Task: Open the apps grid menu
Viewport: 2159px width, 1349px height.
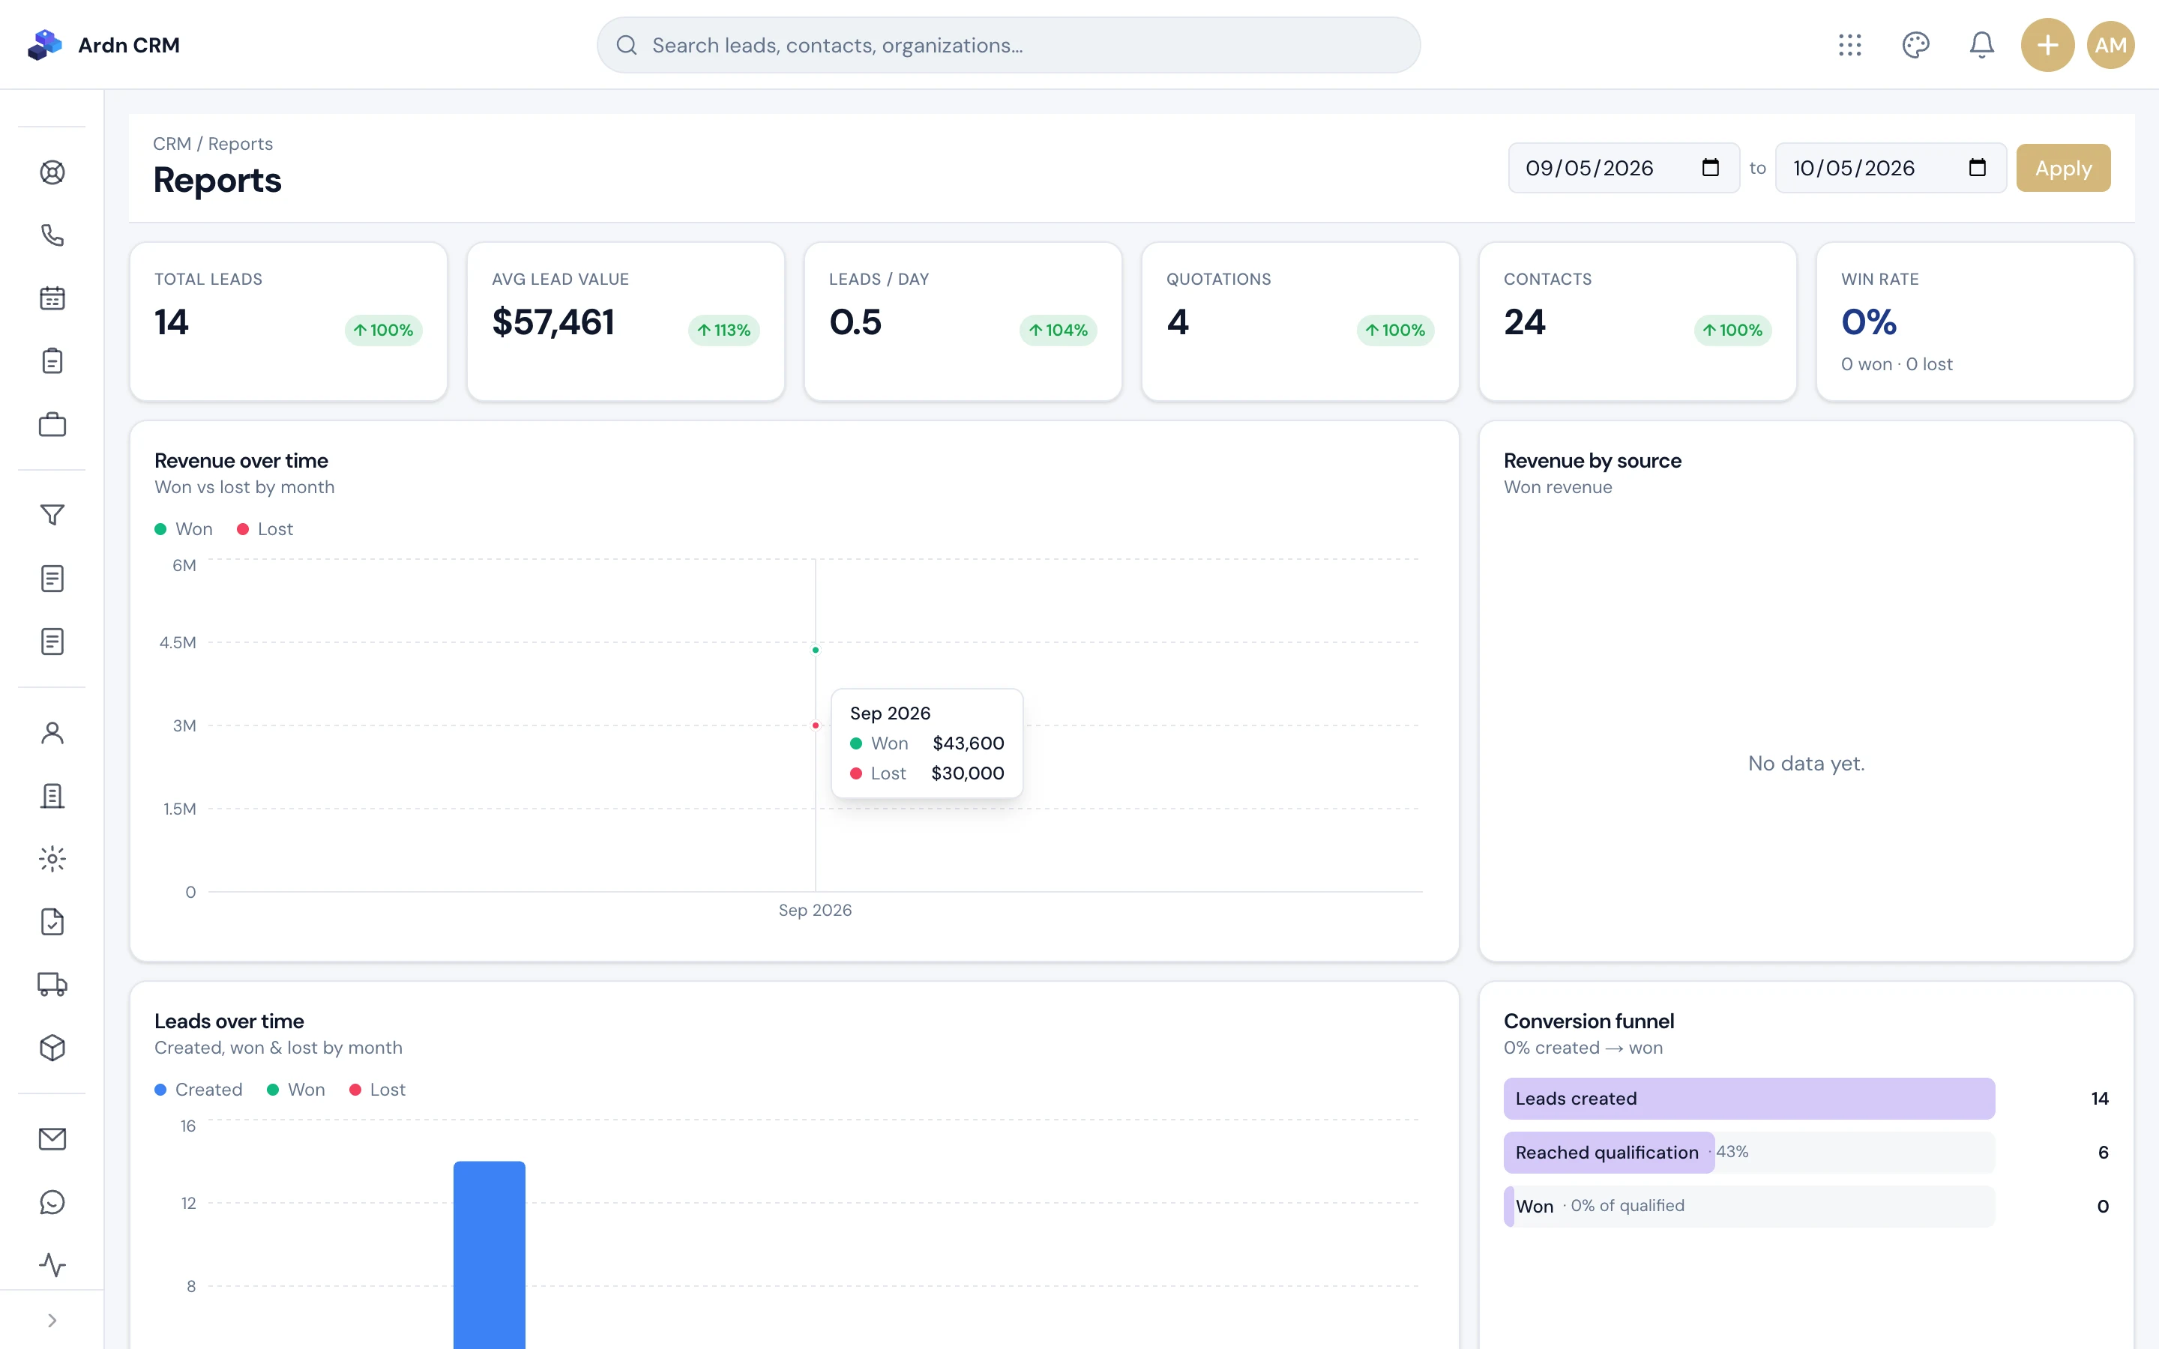Action: 1849,45
